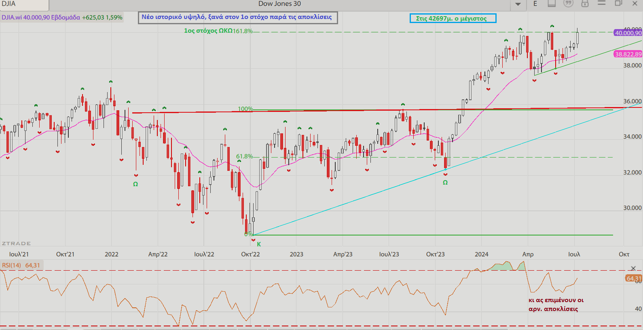Click the Ω marker below the Οκτ'23 low
The width and height of the screenshot is (643, 330).
tap(445, 183)
